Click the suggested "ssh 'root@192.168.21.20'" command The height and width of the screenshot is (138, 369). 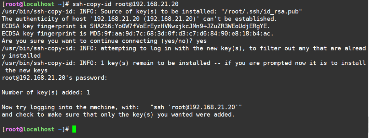point(196,107)
